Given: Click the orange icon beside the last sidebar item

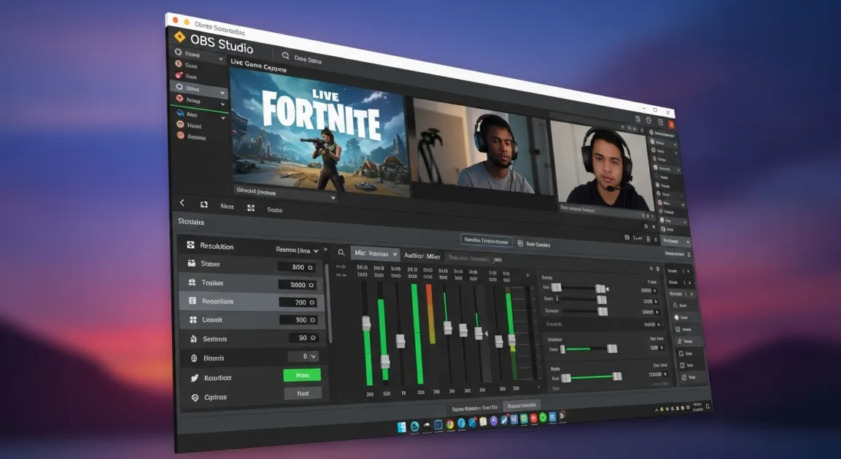Looking at the screenshot, I should coord(180,136).
